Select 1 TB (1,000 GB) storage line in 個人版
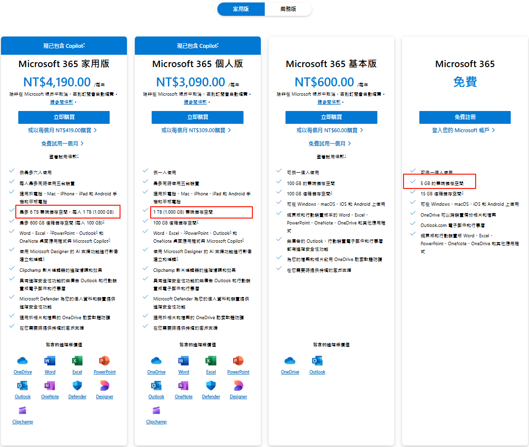Image resolution: width=529 pixels, height=447 pixels. click(183, 212)
